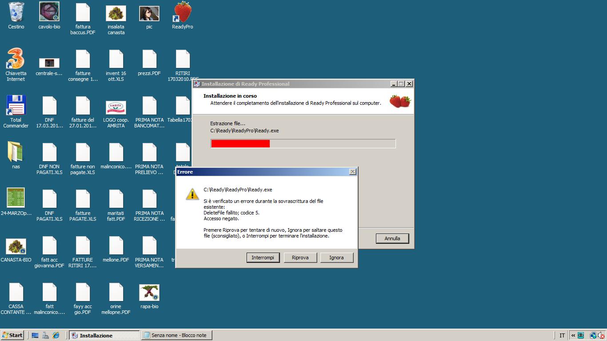This screenshot has height=341, width=607.
Task: Click "Installazione in corso" heading
Action: (230, 96)
